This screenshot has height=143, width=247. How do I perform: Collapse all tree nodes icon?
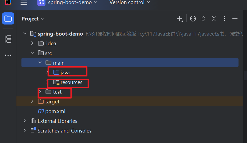(214, 19)
